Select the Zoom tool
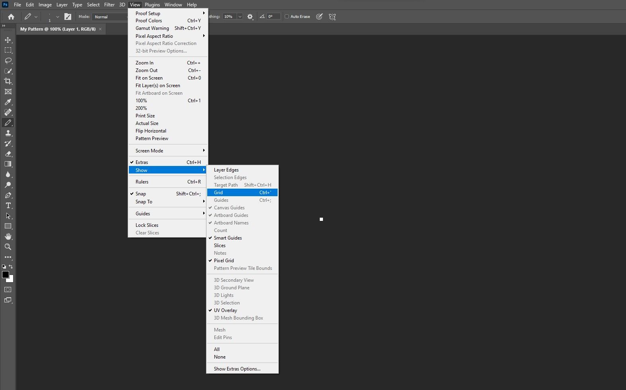Image resolution: width=626 pixels, height=390 pixels. [x=8, y=247]
